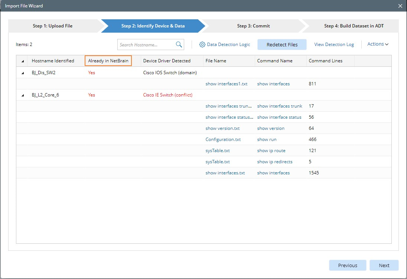This screenshot has height=279, width=407.
Task: Sort by Already in NetBrain column header
Action: click(108, 61)
